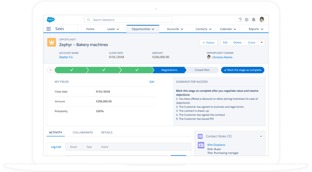312x172 pixels.
Task: Open the Zephyr Co. account link
Action: (66, 57)
